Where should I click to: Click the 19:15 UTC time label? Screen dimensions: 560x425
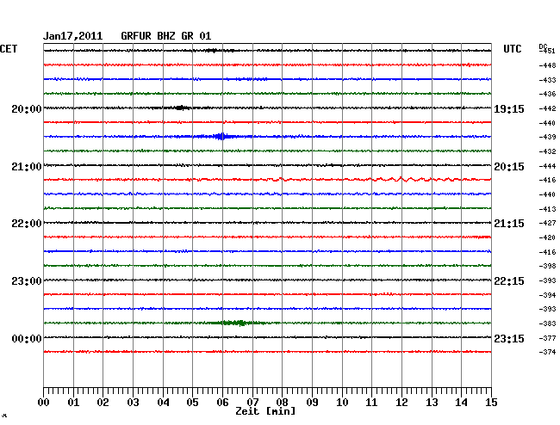(x=509, y=108)
